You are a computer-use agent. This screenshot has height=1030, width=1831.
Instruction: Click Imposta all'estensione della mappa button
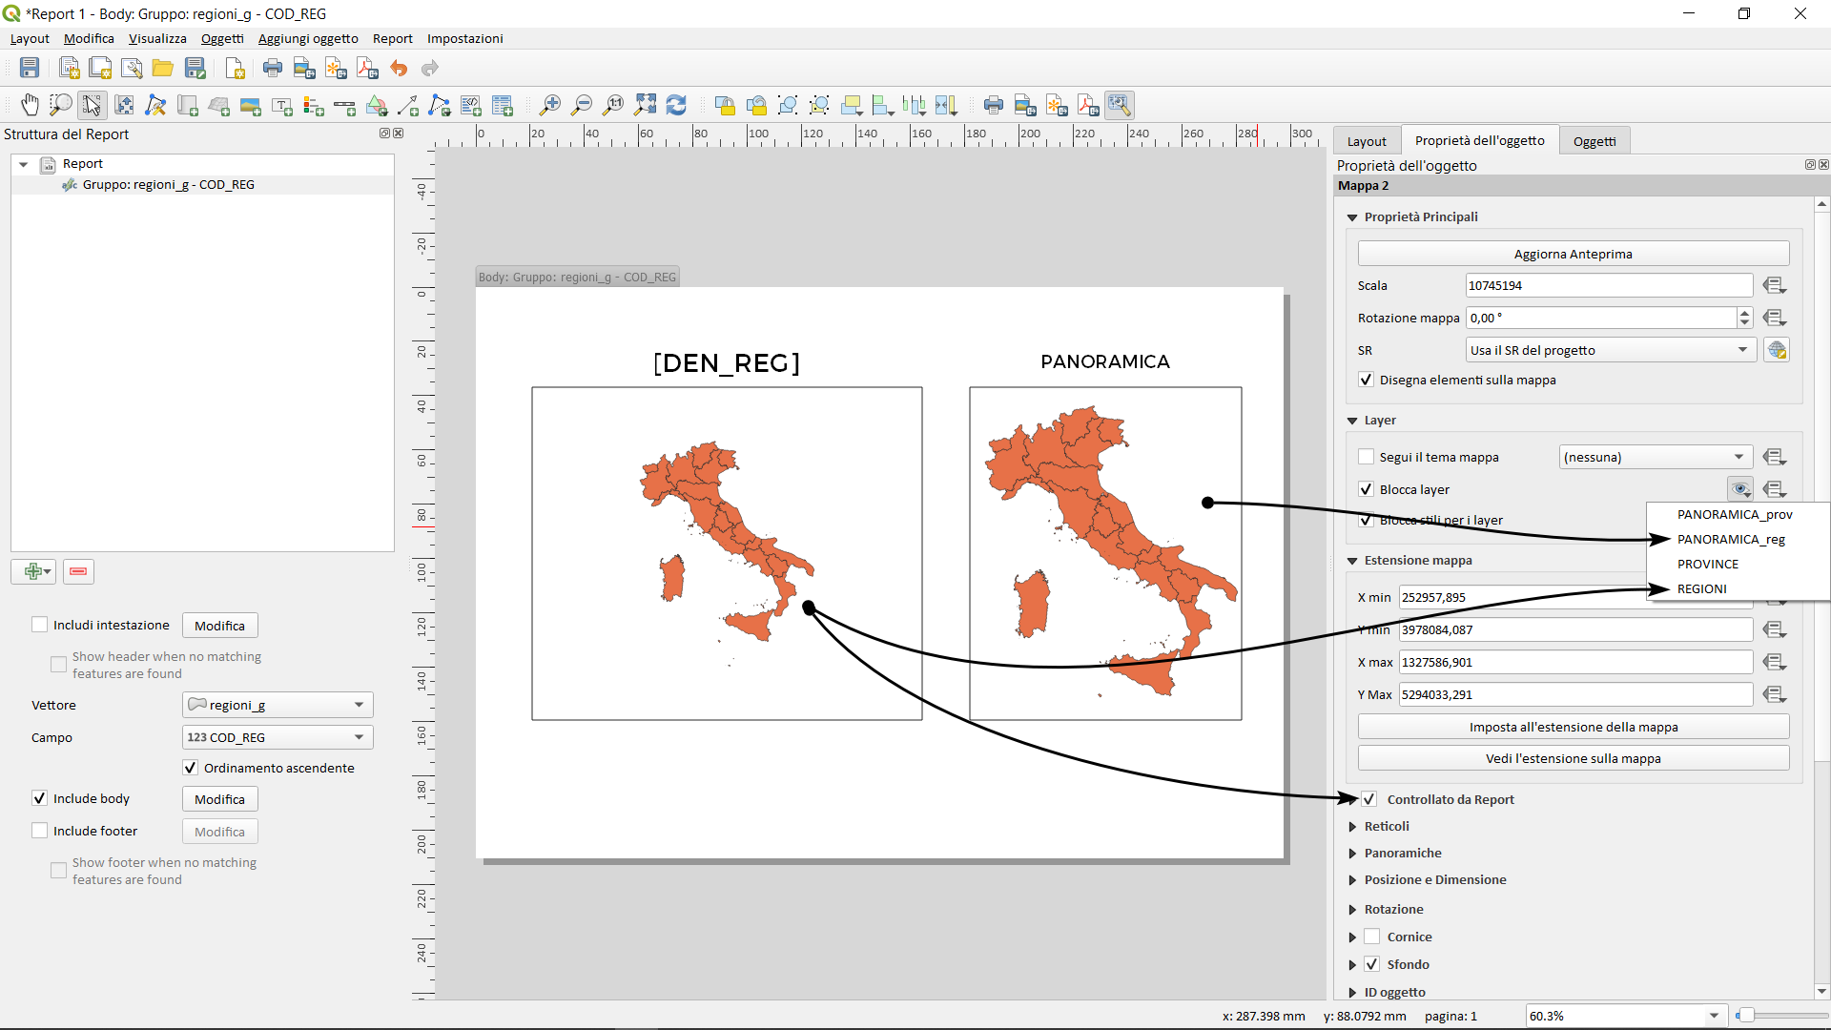[x=1573, y=727]
